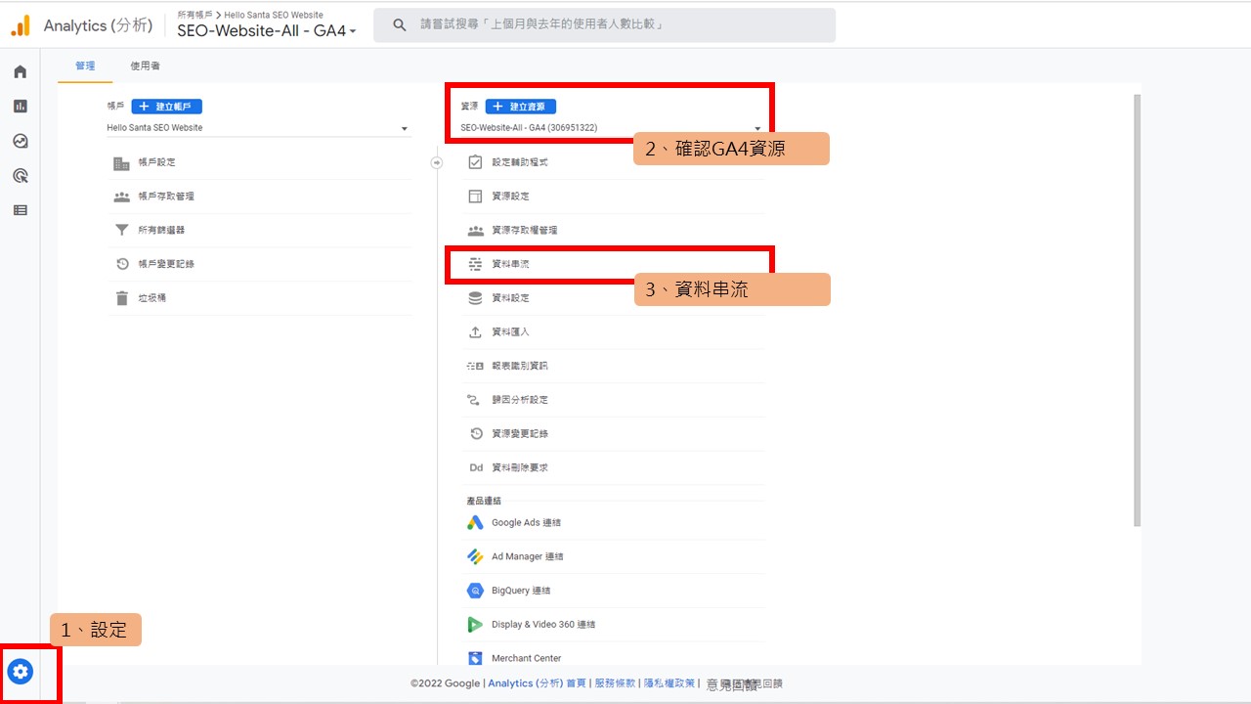Open the Analytics (分析) 首頁 footer link
1251x704 pixels.
coord(537,683)
